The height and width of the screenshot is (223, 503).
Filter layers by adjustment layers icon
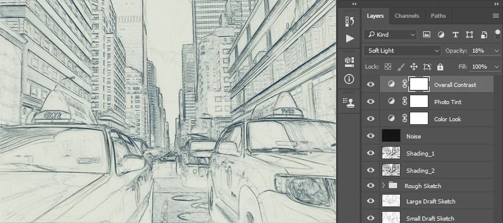tap(441, 35)
